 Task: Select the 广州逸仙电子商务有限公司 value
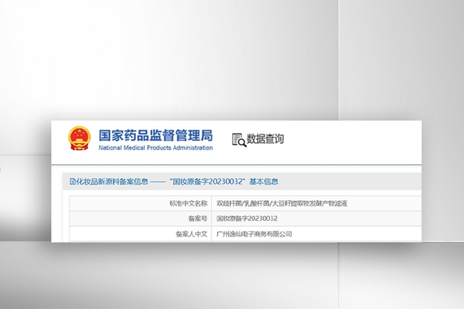pos(254,234)
